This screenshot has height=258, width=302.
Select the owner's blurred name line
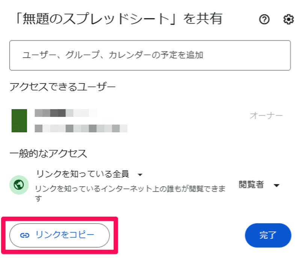(x=65, y=113)
